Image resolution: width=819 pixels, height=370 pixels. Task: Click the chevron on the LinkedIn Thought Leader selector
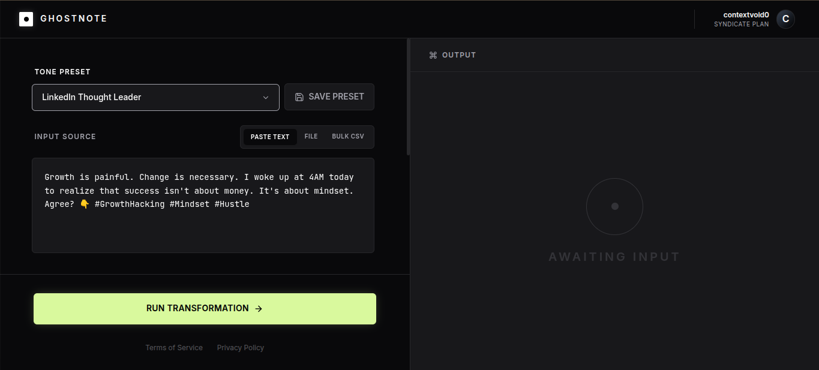pos(266,97)
